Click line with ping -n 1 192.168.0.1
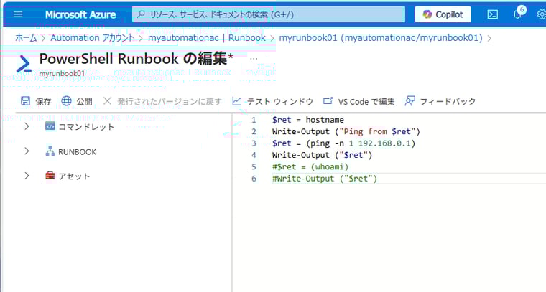The width and height of the screenshot is (546, 292). (343, 143)
